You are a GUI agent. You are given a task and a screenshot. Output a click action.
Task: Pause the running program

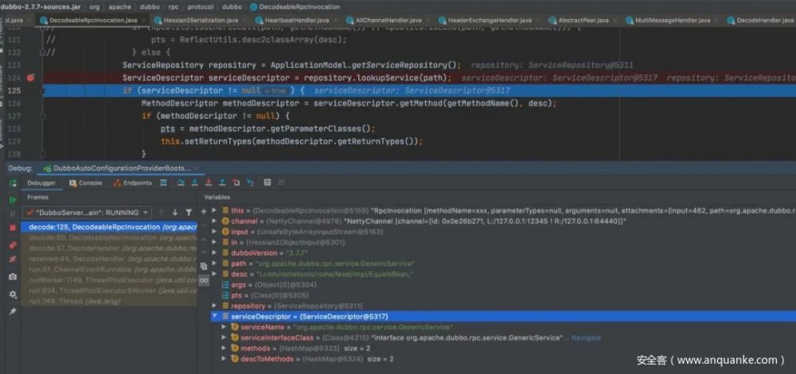[x=13, y=213]
